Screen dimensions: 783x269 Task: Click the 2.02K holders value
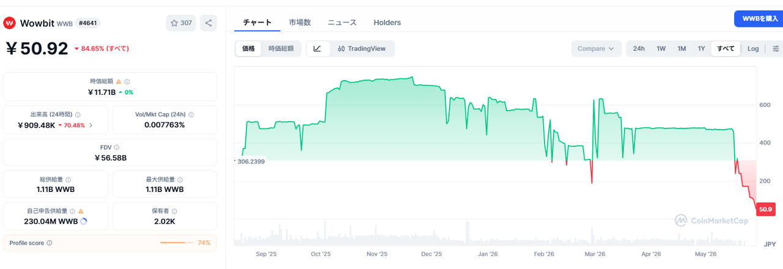pyautogui.click(x=165, y=221)
